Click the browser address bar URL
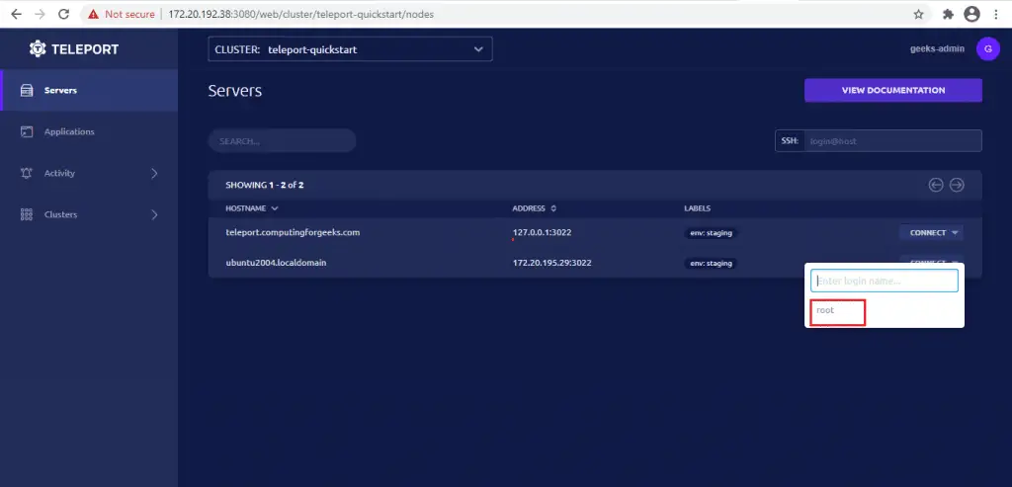 point(300,14)
